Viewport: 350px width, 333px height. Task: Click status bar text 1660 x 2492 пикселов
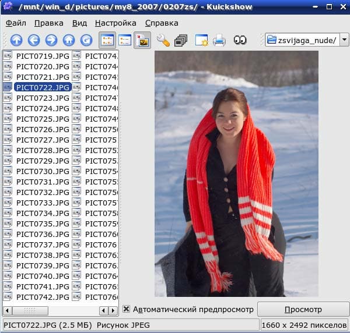coord(304,325)
